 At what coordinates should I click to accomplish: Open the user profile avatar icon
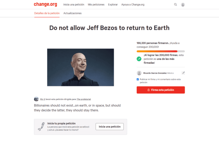(183, 5)
